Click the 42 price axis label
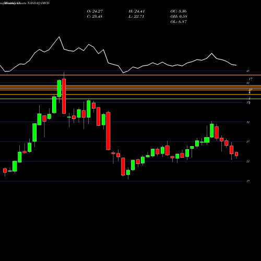The image size is (261, 261). coord(248,83)
